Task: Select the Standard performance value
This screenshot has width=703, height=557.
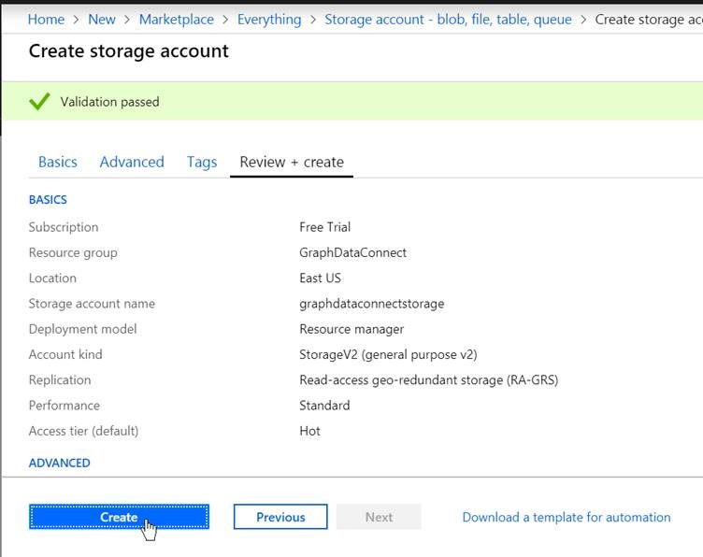Action: coord(324,406)
